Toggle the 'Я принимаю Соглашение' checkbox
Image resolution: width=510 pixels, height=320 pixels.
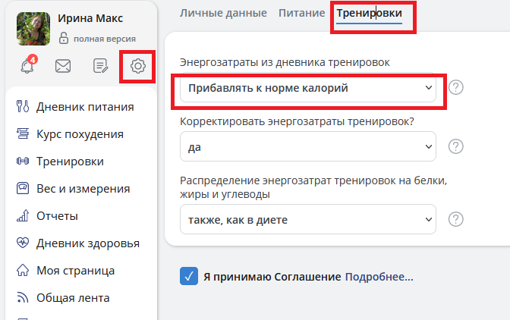(189, 277)
